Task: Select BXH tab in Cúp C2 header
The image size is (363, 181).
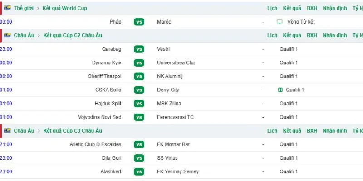Action: (312, 35)
